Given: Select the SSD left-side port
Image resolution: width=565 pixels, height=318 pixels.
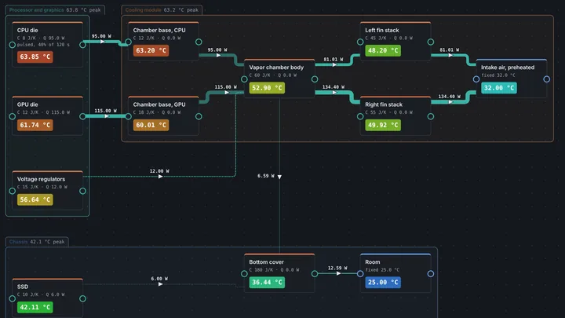Looking at the screenshot, I should (x=13, y=298).
